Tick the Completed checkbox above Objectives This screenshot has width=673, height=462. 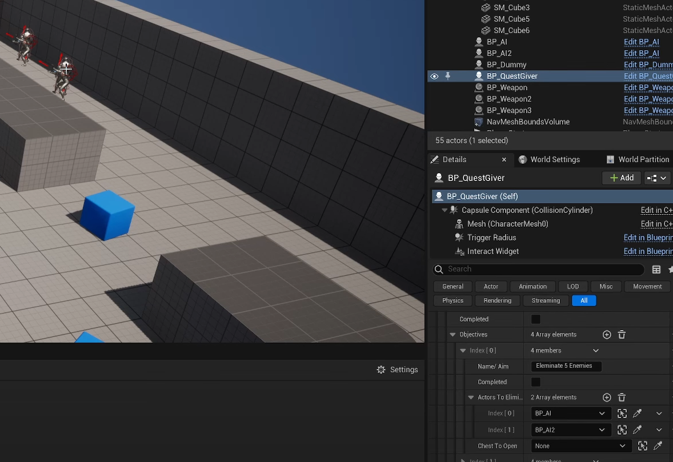(536, 319)
